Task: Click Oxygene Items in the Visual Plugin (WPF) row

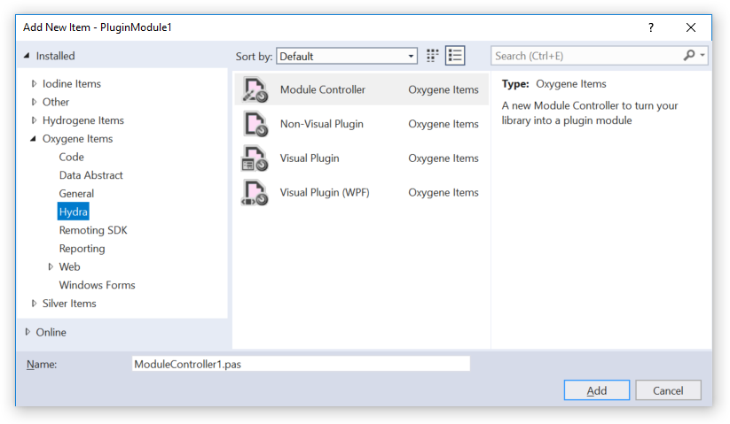Action: coord(443,193)
